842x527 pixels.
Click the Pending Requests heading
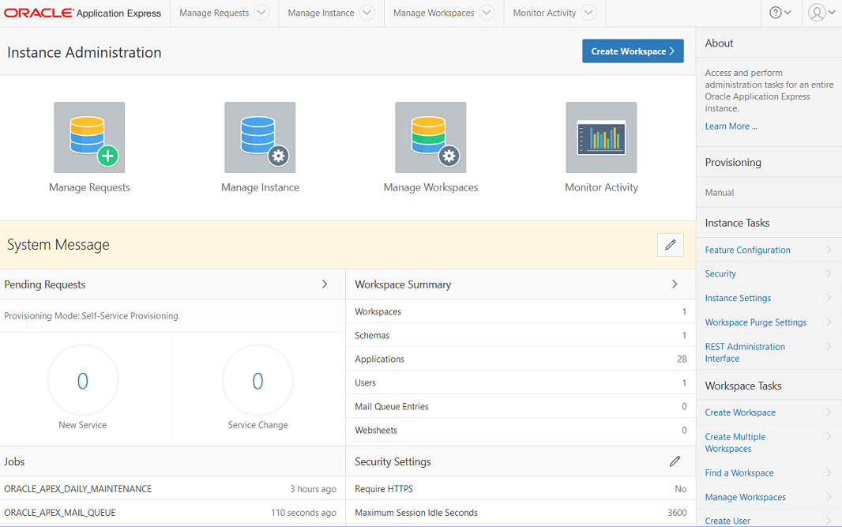click(44, 284)
